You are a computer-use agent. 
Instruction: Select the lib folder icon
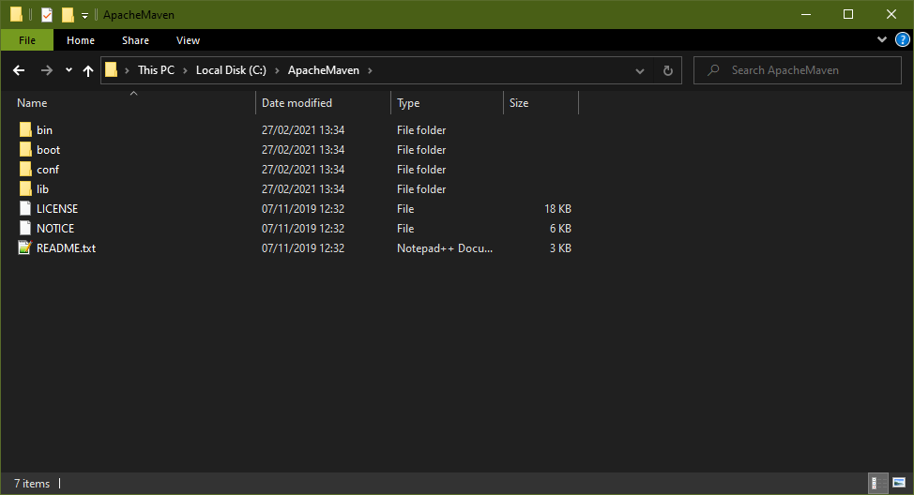(25, 189)
